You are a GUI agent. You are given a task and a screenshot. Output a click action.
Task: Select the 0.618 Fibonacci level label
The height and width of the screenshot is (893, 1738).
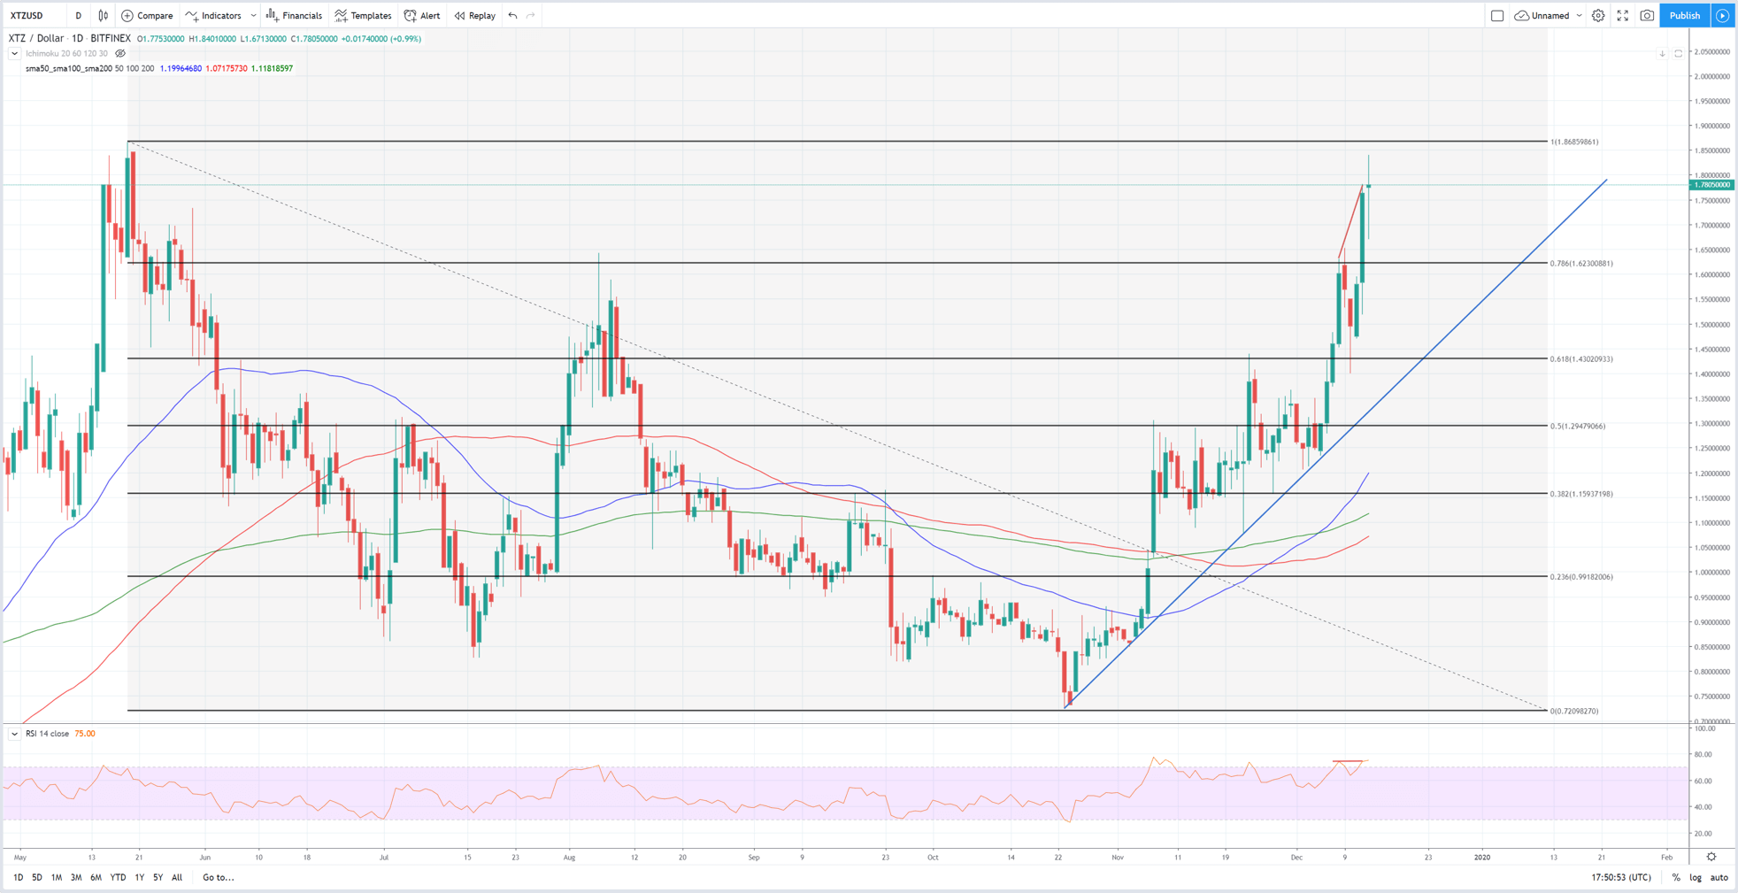[1581, 358]
